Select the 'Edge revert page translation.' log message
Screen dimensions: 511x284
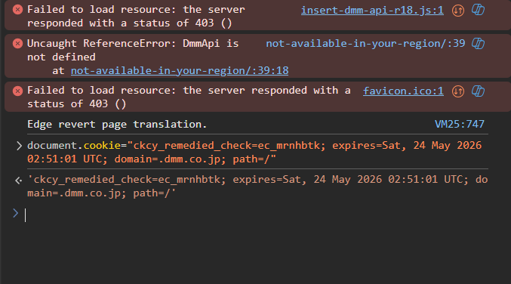(117, 124)
